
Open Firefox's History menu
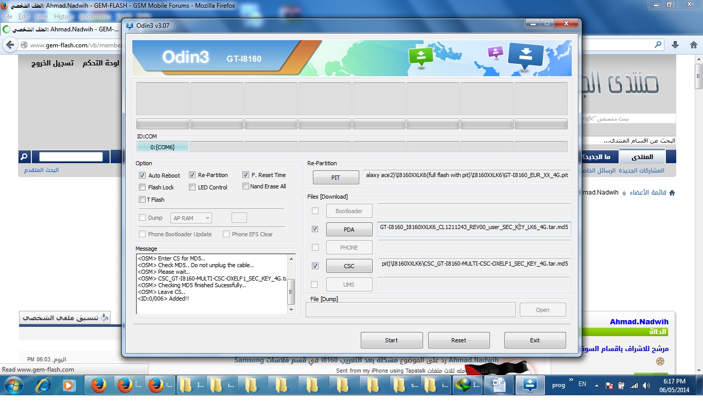[x=64, y=16]
